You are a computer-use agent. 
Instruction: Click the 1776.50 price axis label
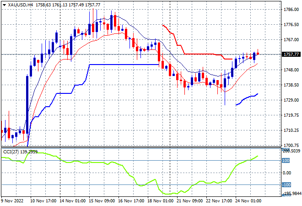[291, 25]
